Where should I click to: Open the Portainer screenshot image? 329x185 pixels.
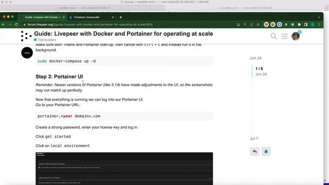click(124, 169)
